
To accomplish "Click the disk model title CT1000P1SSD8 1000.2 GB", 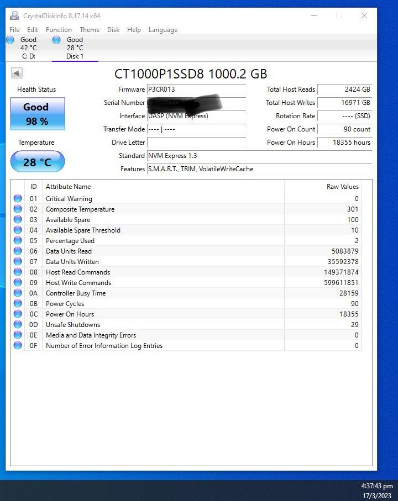I will (191, 74).
